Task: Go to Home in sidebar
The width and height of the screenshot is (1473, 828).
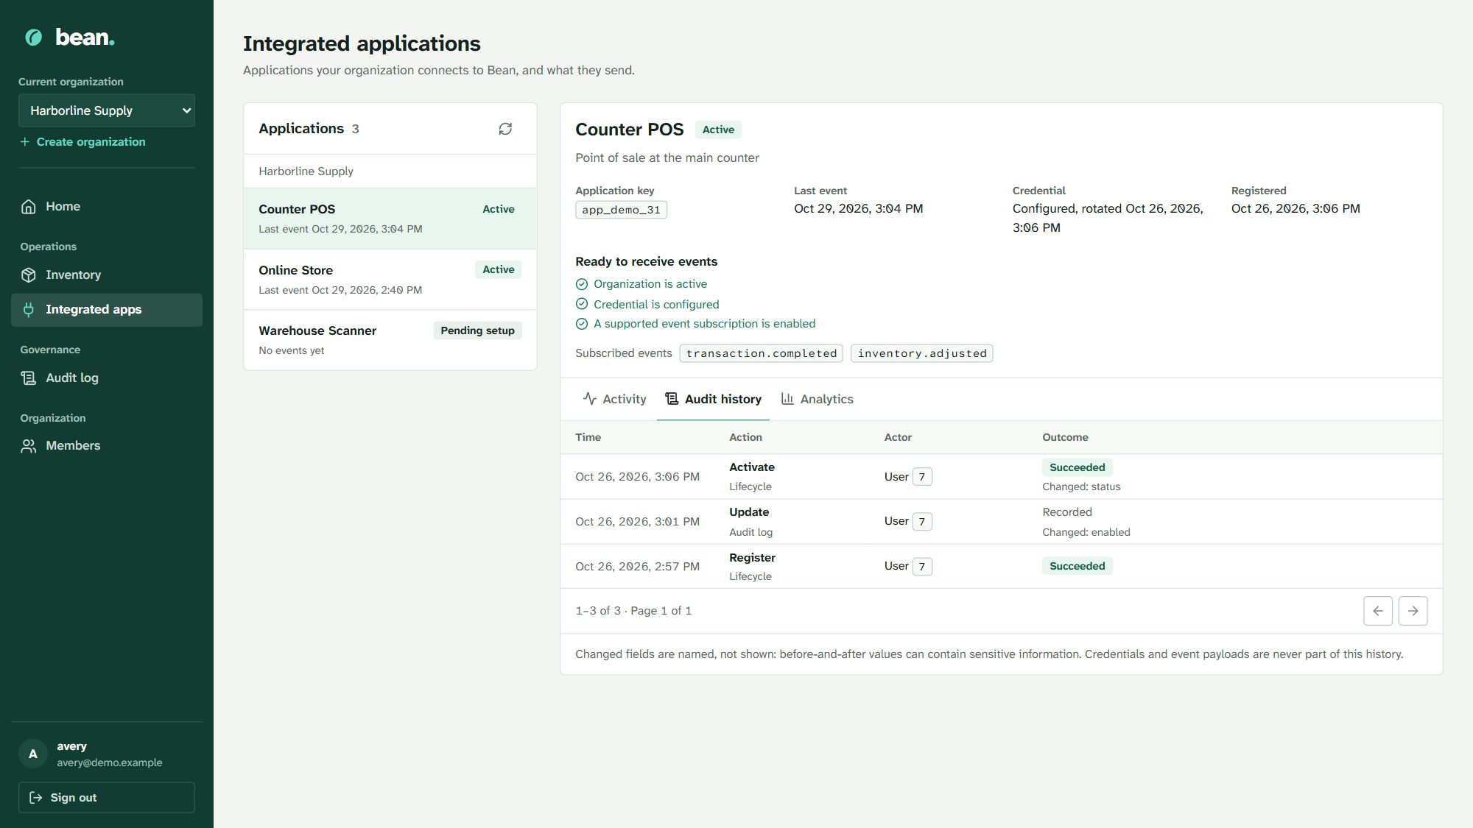Action: tap(107, 207)
